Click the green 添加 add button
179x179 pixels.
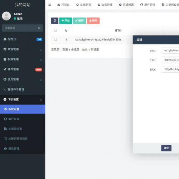pyautogui.click(x=66, y=21)
